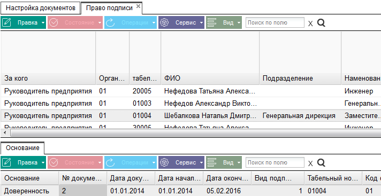The height and width of the screenshot is (196, 381).
Task: Focus the lower Поиск по полю field
Action: coord(275,162)
